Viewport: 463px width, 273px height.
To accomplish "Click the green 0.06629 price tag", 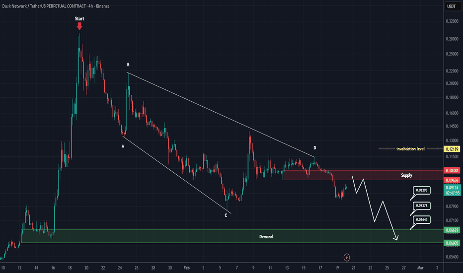I will click(452, 230).
